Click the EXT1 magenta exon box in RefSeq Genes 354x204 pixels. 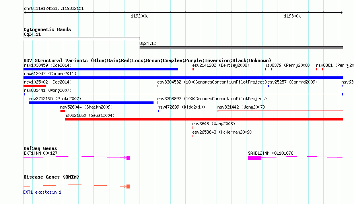click(128, 158)
